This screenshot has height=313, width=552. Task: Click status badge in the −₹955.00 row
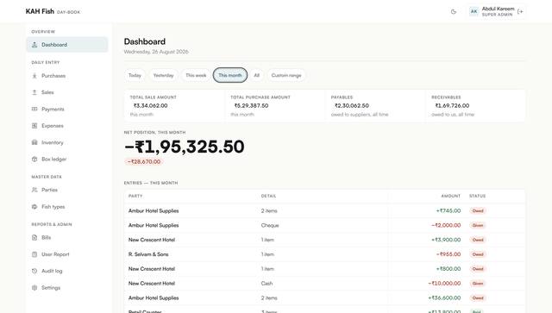point(478,254)
